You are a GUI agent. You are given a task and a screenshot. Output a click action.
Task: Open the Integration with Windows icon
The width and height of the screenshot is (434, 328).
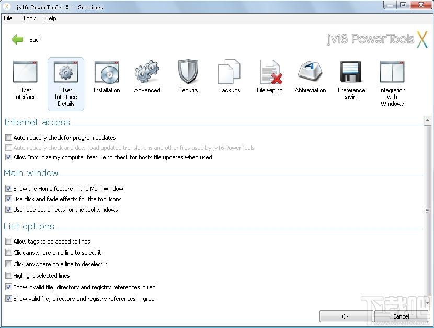pos(392,72)
